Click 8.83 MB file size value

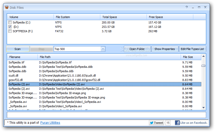tap(187, 80)
